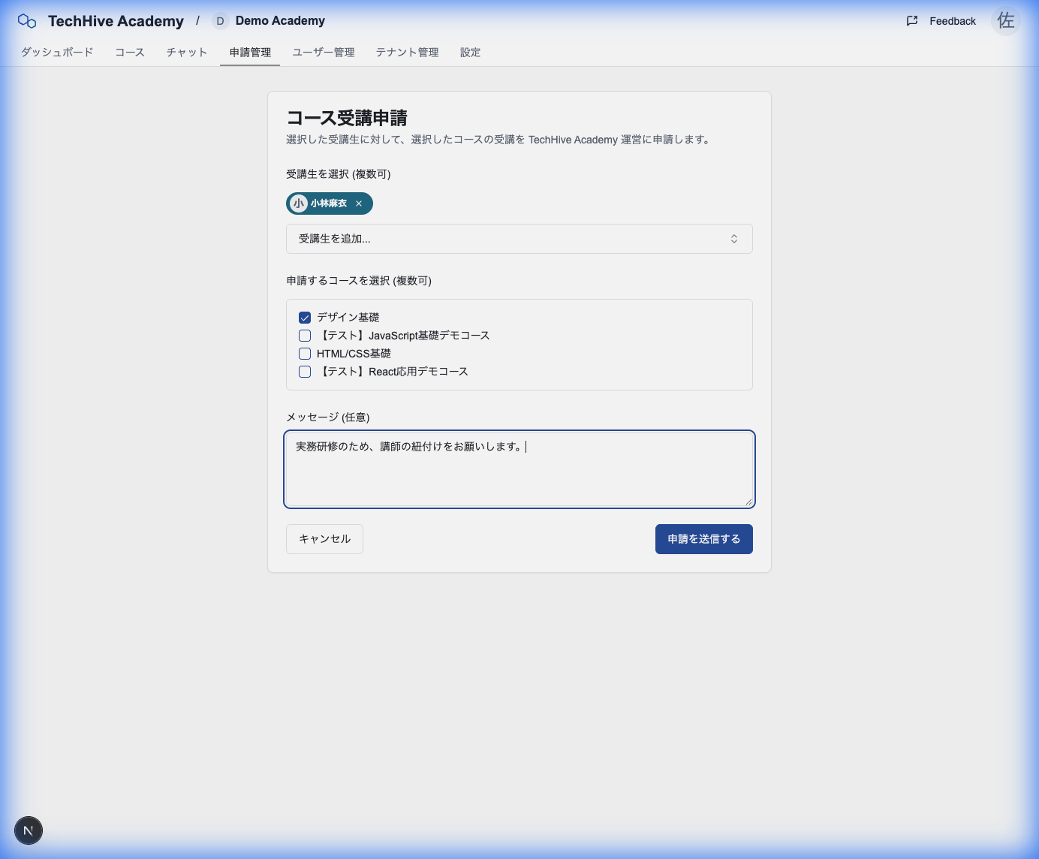Open the ユーザー管理 tab
1039x859 pixels.
(324, 52)
